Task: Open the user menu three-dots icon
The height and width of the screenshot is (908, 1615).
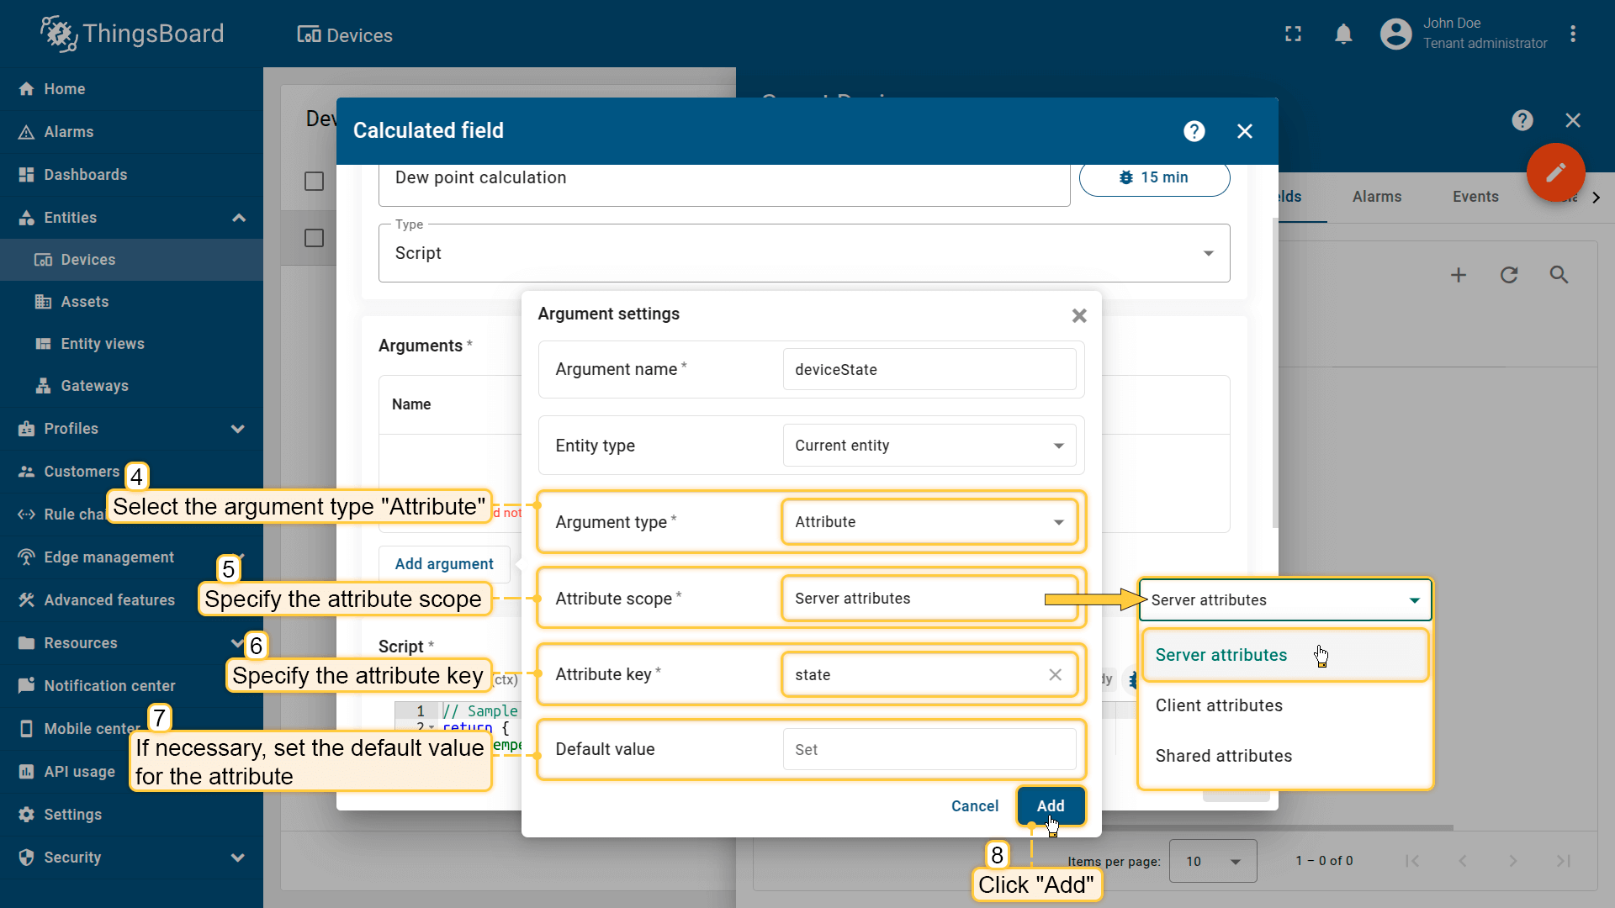Action: (1572, 34)
